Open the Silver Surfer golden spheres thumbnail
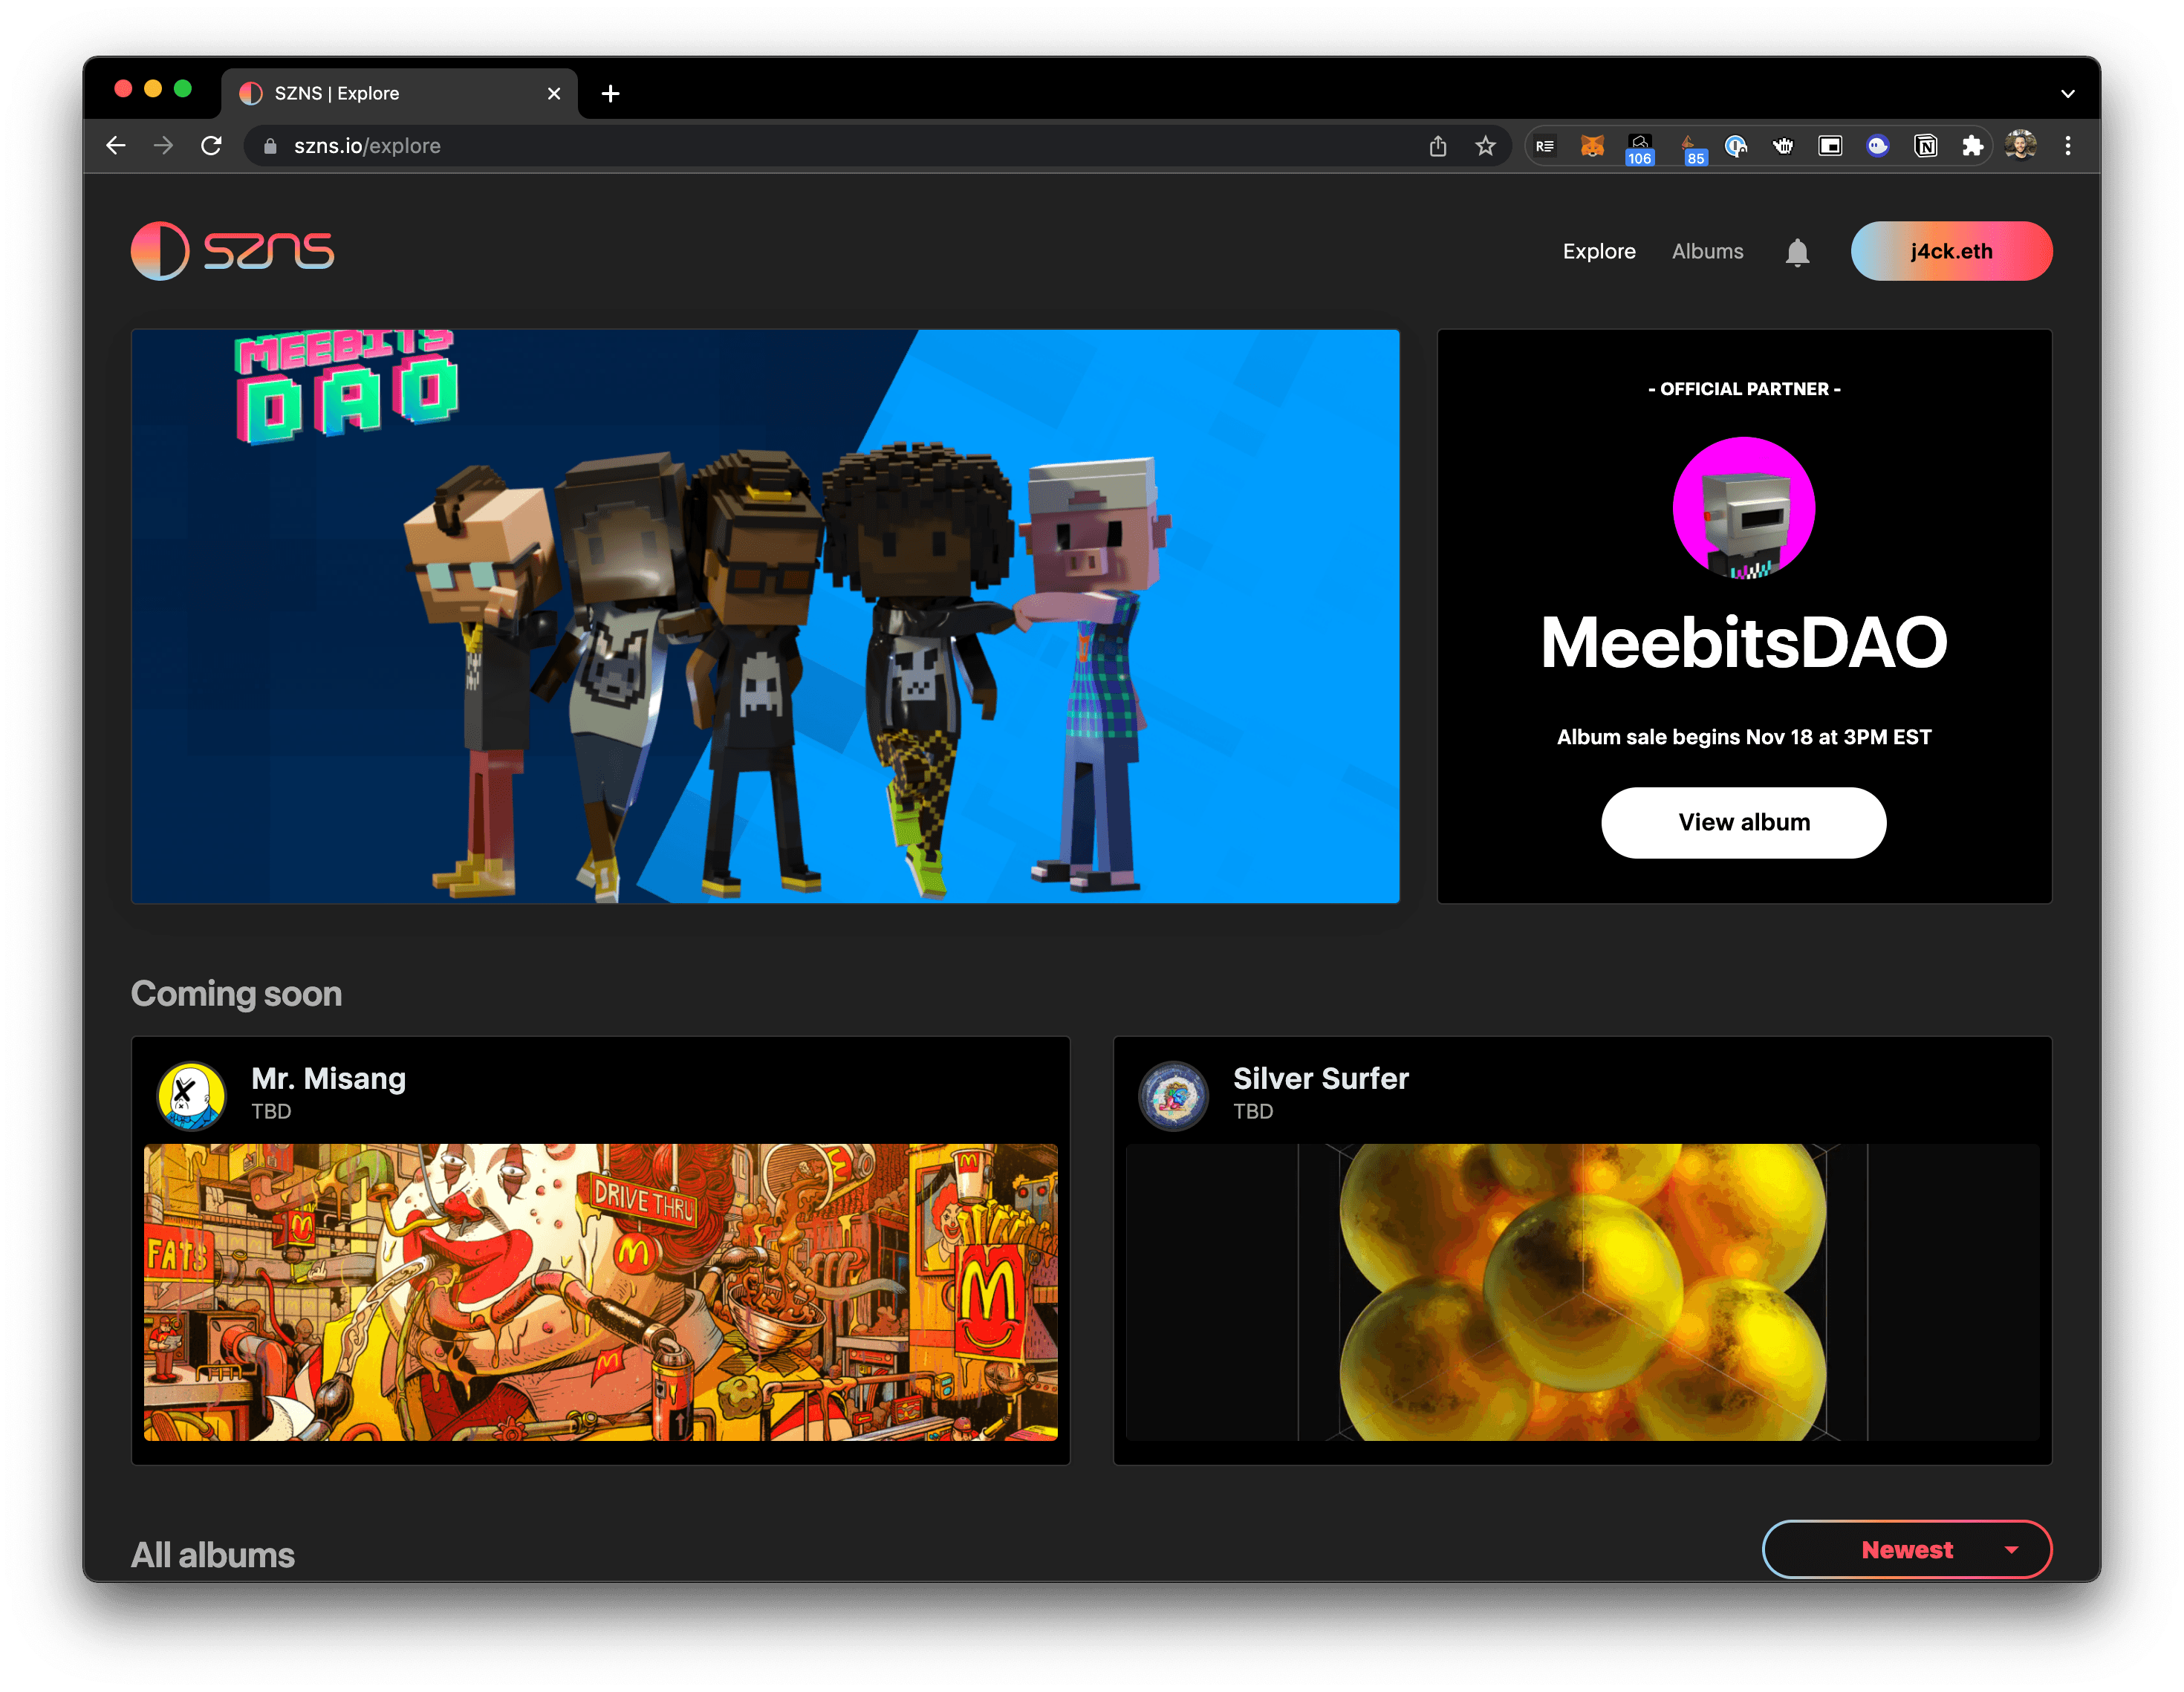Viewport: 2184px width, 1692px height. point(1582,1291)
